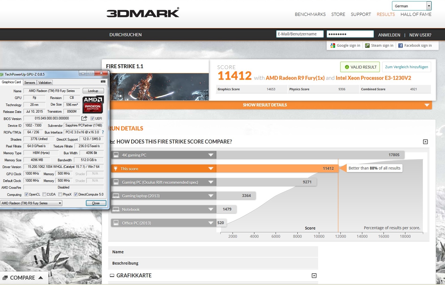Open the Support menu
The width and height of the screenshot is (445, 285).
pos(361,14)
